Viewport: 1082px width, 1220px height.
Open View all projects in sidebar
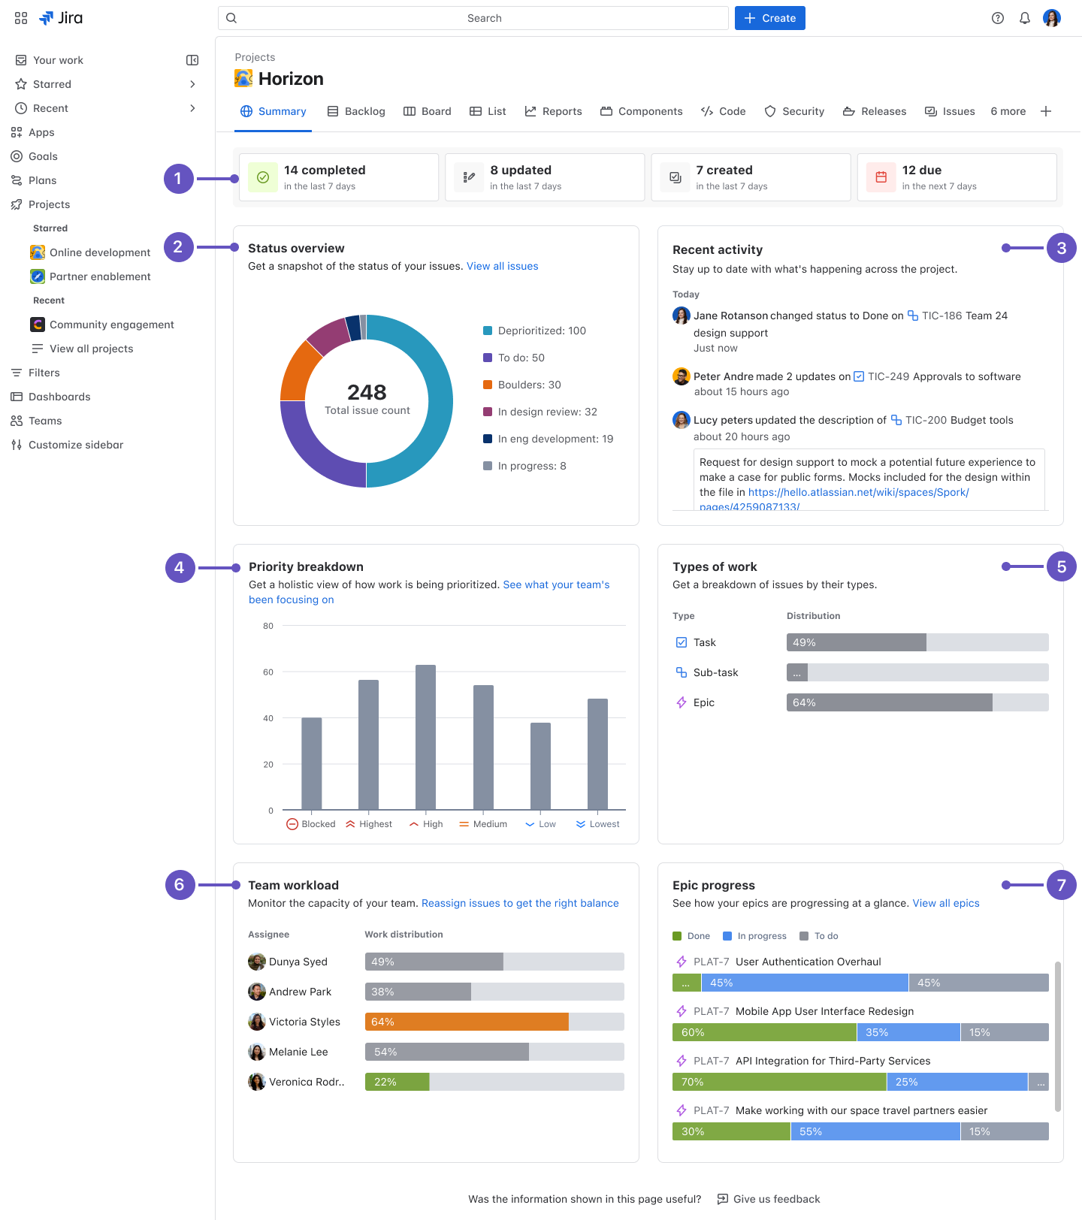[x=83, y=349]
